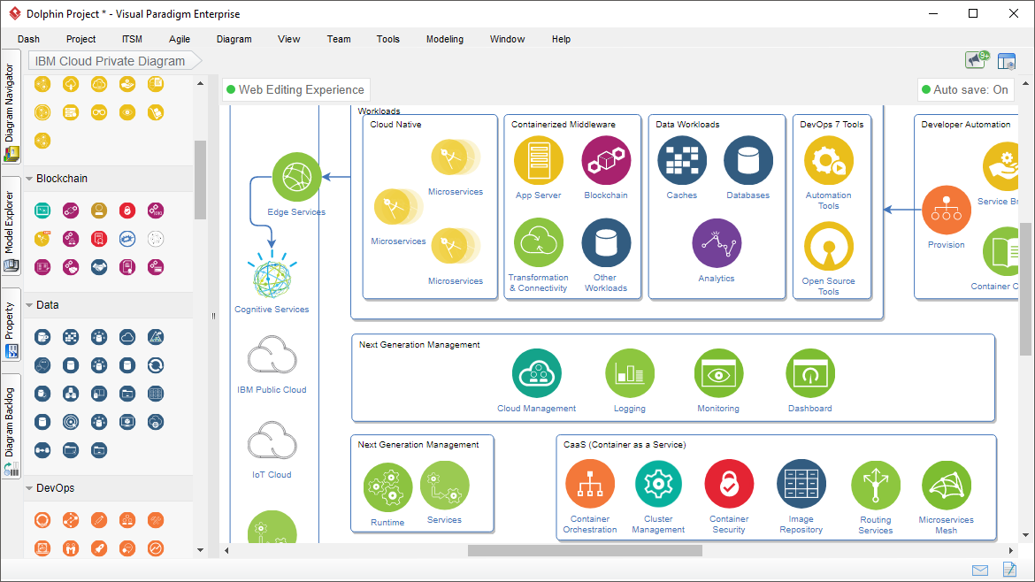Click the App Server icon

539,160
